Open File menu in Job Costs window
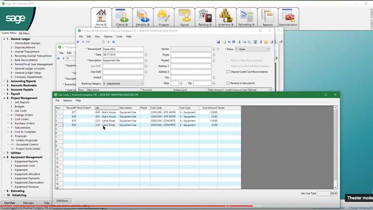 (57, 100)
